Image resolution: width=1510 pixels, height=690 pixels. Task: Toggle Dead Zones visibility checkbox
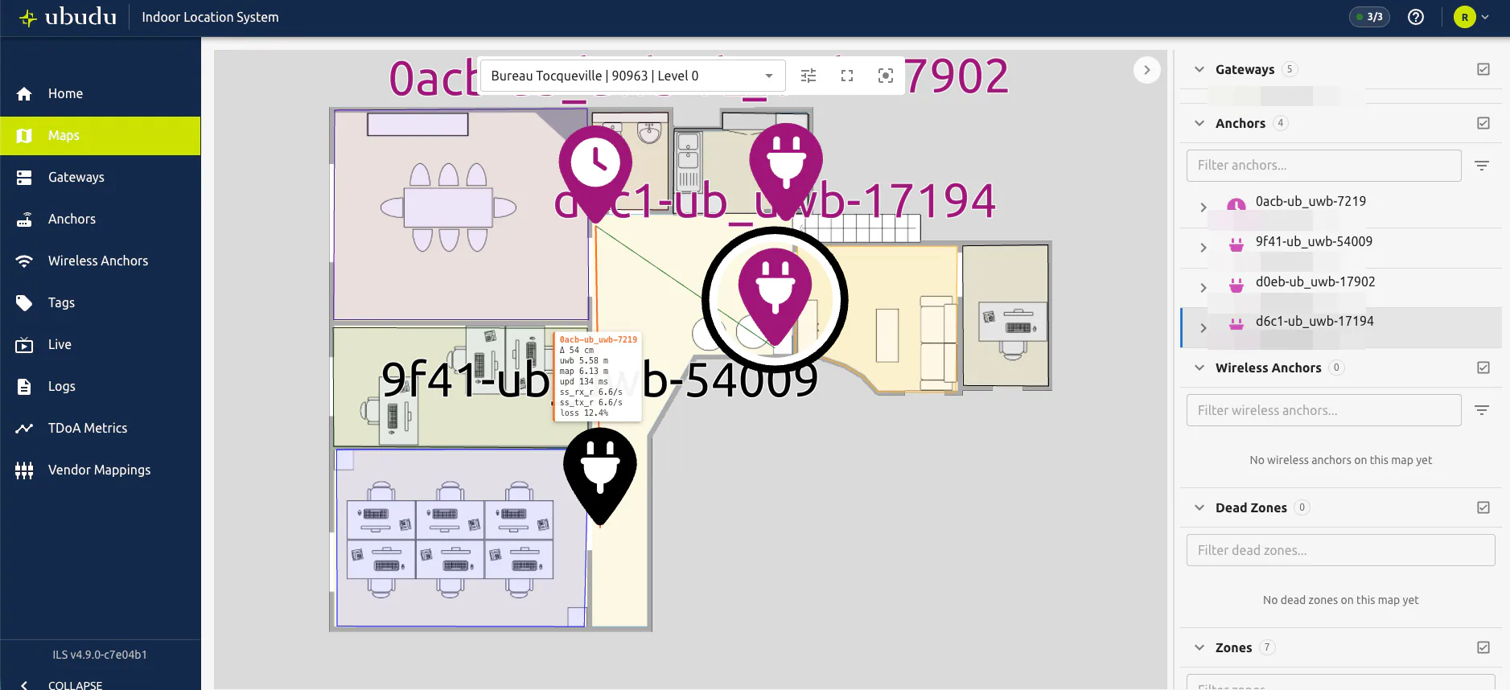pyautogui.click(x=1483, y=507)
